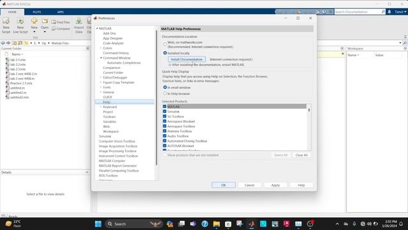Select Web, on mathworks.com radio button

coord(165,44)
